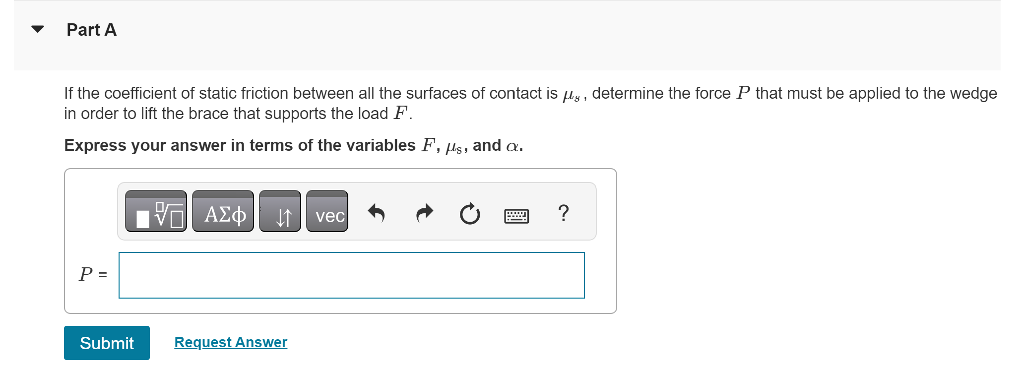
Task: Collapse Part A using the disclosure triangle
Action: pos(37,30)
